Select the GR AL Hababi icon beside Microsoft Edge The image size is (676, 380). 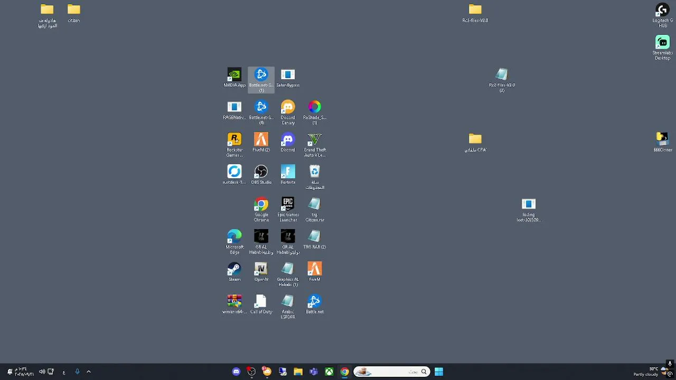pos(261,242)
